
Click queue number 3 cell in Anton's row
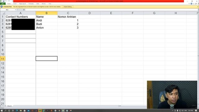(x=68, y=28)
